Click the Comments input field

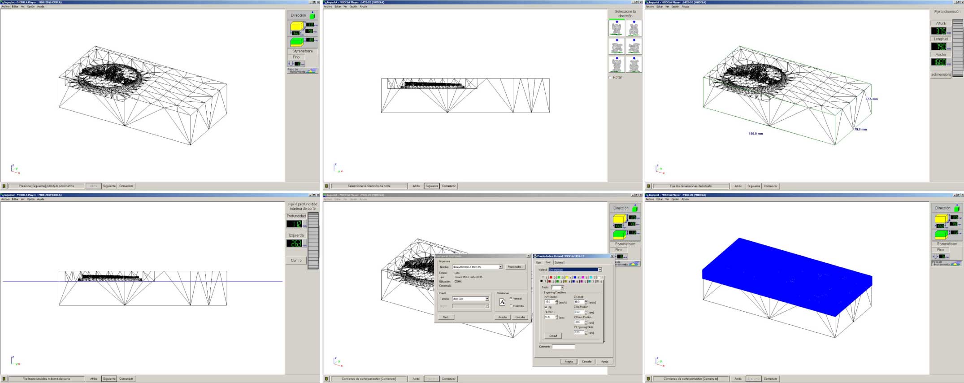point(563,347)
